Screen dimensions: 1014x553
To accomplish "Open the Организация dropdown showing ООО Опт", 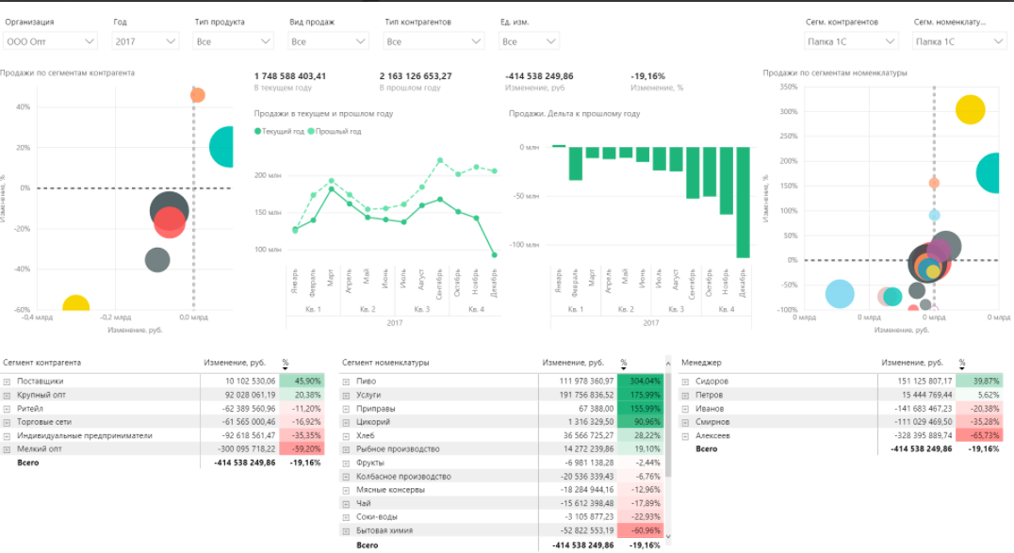I will coord(90,41).
